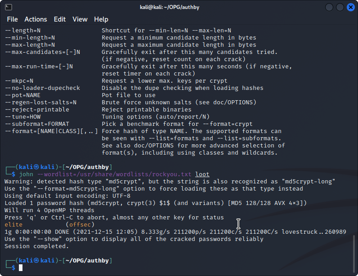Click the cursor at the bottom prompt
Viewport: 358px width, 276px height.
[21, 268]
